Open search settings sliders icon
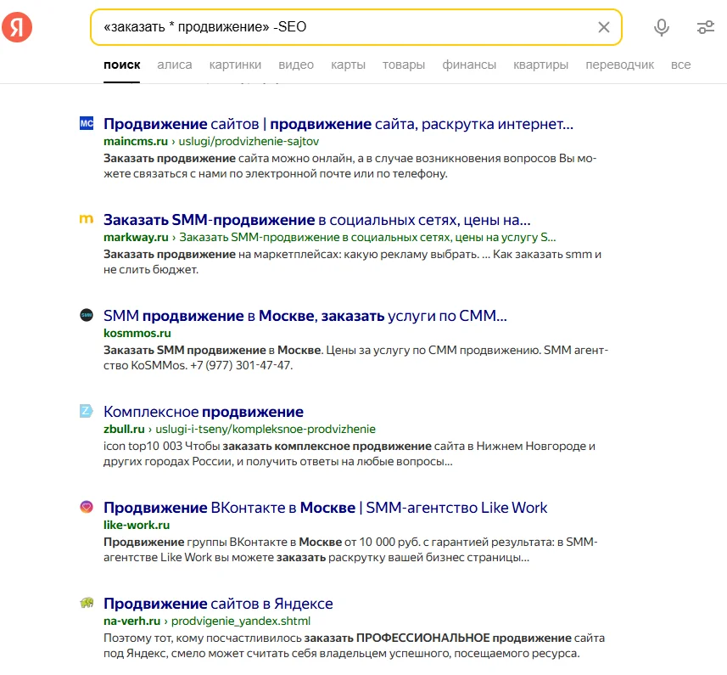The image size is (727, 675). coord(705,27)
